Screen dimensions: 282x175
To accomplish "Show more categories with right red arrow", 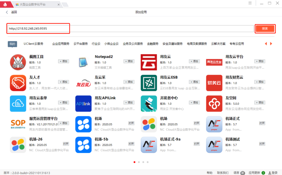I will [271, 44].
